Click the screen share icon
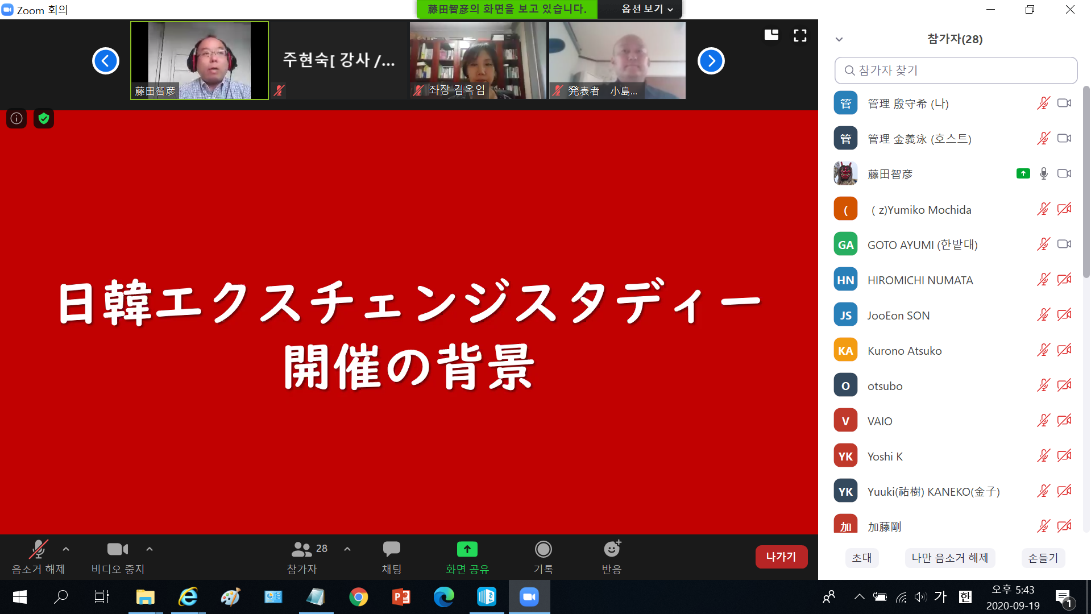Viewport: 1091px width, 614px height. (467, 549)
